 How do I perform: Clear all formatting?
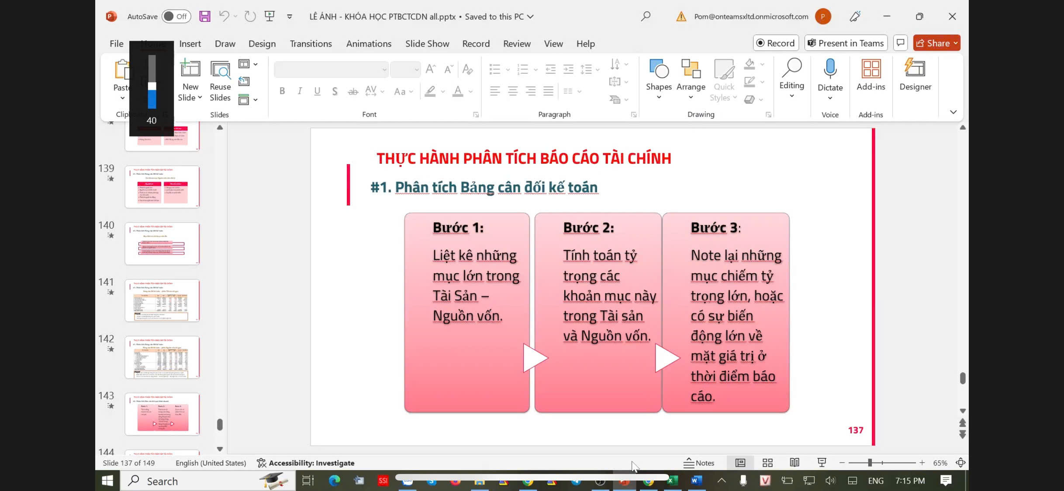[x=467, y=69]
